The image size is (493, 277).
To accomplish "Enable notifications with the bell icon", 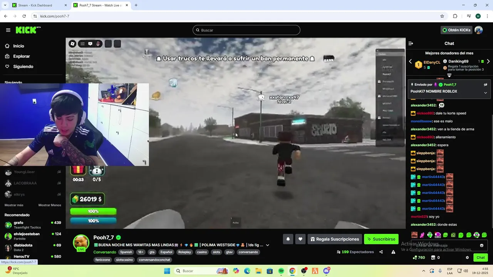I will (x=288, y=239).
